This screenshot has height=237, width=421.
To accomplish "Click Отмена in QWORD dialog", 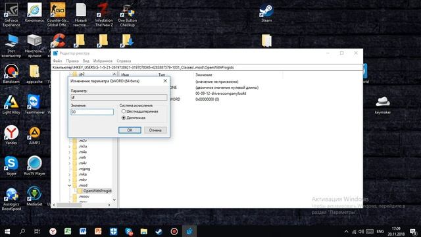I will pyautogui.click(x=155, y=130).
